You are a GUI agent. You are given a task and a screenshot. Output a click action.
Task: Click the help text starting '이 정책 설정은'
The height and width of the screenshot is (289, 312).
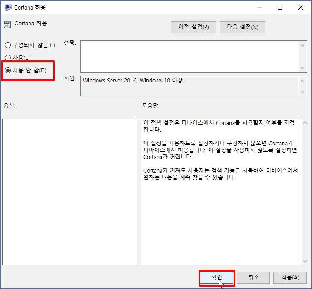pos(219,126)
